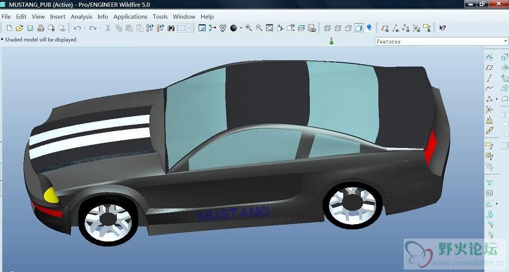
Task: Click the Redo arrow icon
Action: [x=93, y=28]
